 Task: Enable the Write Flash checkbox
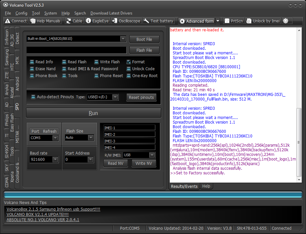click(96, 62)
